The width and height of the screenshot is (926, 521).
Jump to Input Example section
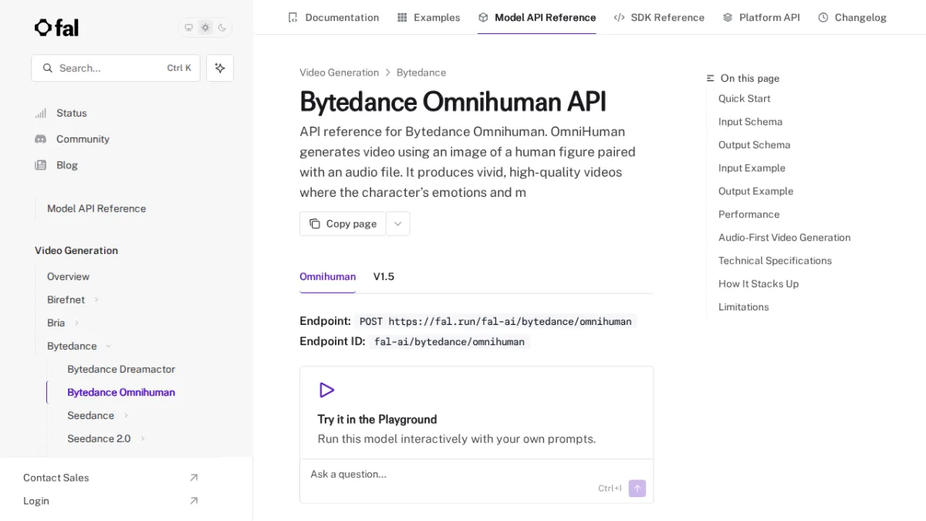[x=752, y=168]
